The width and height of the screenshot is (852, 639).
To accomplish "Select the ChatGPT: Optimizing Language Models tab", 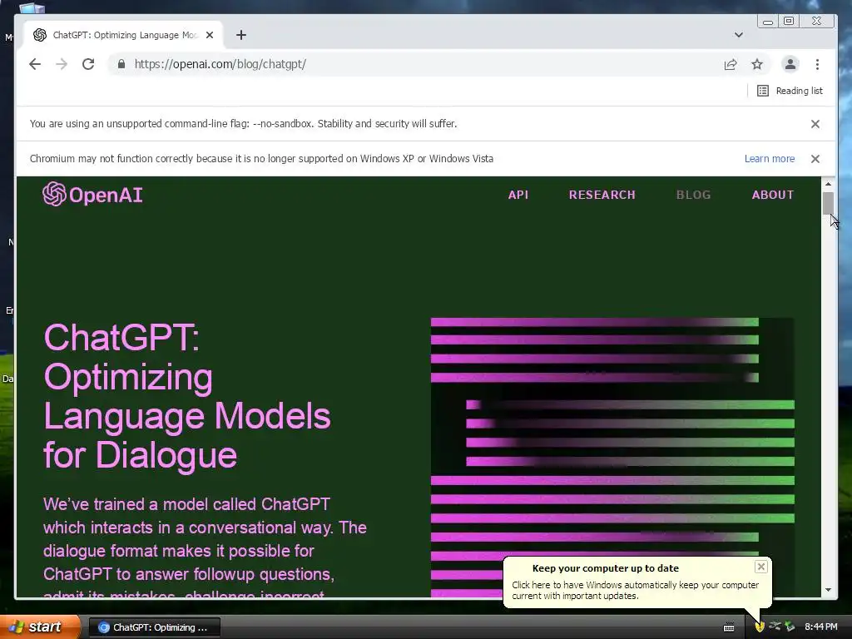I will point(123,35).
